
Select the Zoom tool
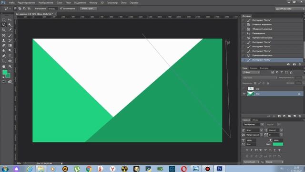click(10, 66)
